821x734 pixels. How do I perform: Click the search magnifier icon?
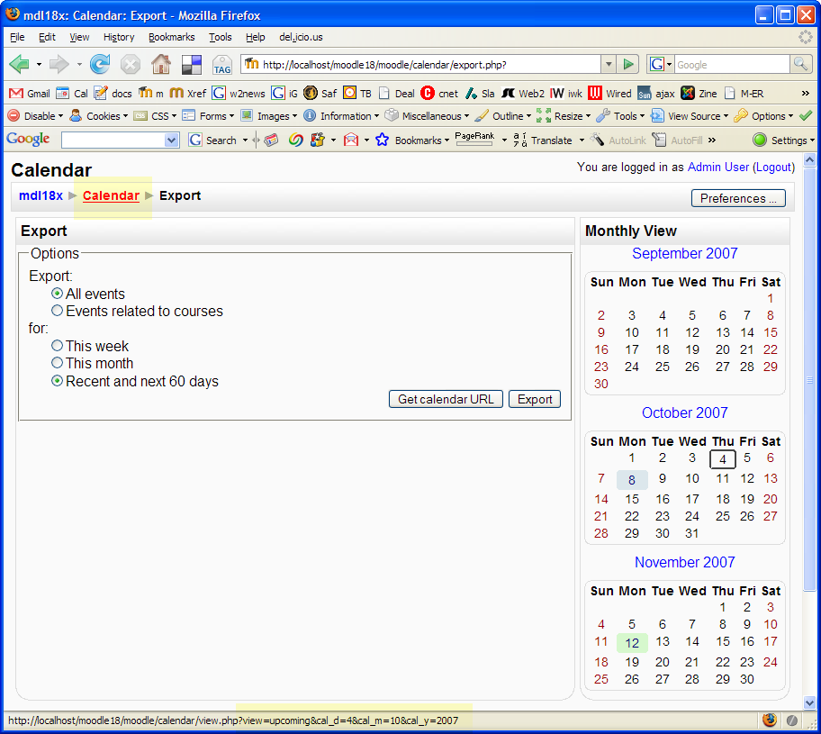[x=800, y=65]
